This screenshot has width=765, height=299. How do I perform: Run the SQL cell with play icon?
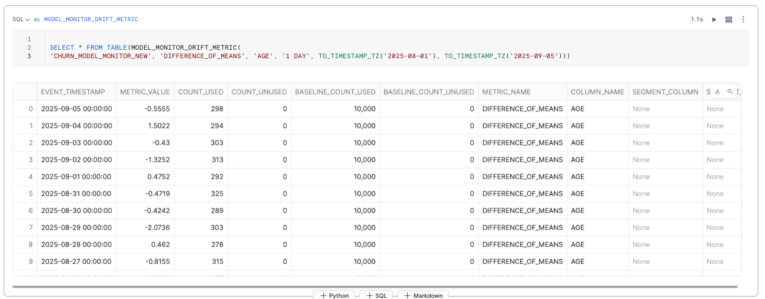pyautogui.click(x=714, y=19)
